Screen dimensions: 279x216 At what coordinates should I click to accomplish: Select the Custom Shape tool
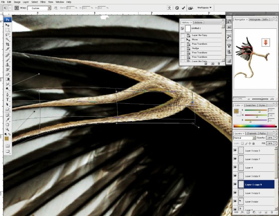click(7, 109)
